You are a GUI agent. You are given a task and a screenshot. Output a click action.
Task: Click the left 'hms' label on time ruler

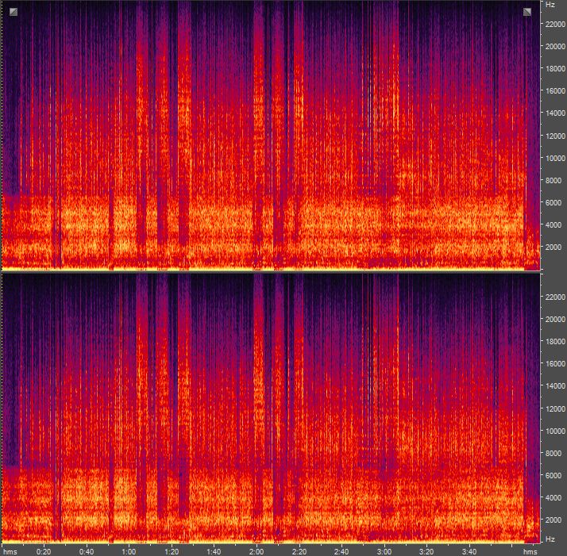point(10,552)
